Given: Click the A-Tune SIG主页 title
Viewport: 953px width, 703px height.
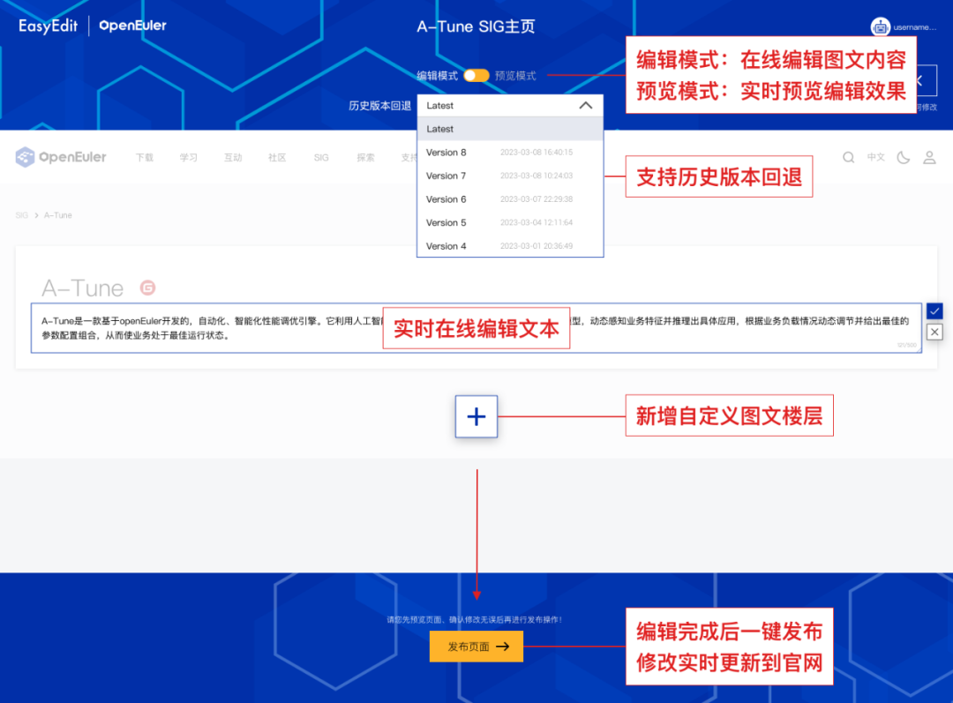Looking at the screenshot, I should tap(476, 26).
